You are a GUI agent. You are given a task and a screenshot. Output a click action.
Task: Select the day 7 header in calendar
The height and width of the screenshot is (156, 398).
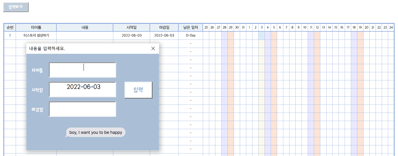pos(286,27)
